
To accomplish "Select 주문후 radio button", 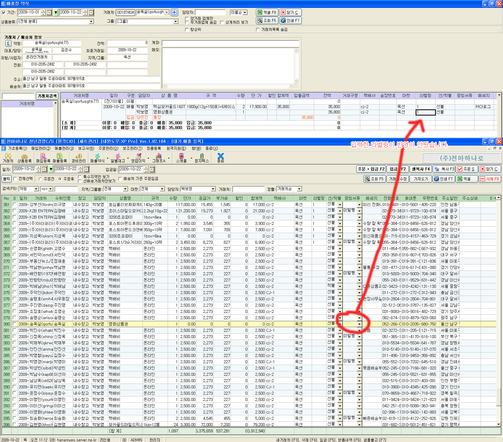I will [60, 179].
